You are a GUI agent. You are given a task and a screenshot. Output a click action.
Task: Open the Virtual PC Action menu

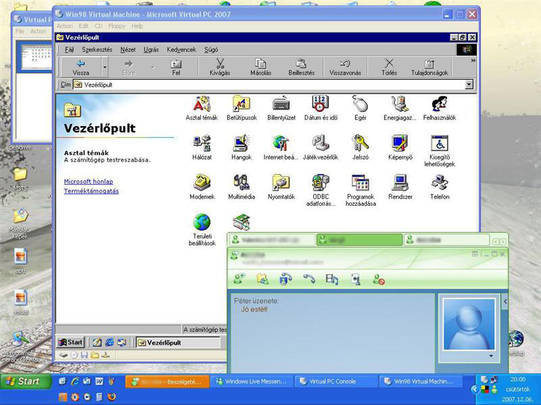pyautogui.click(x=64, y=26)
